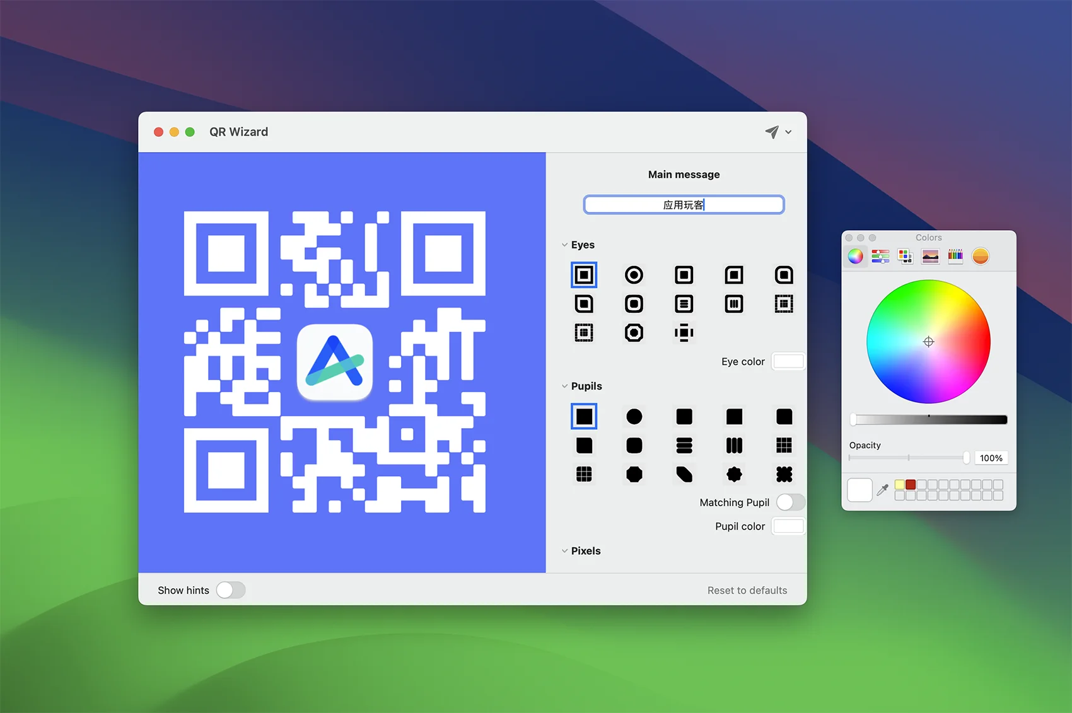The image size is (1072, 713).
Task: Choose the octagon ring eye style
Action: [634, 333]
